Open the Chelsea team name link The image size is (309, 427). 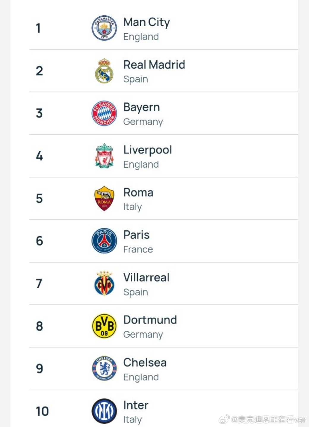click(145, 362)
